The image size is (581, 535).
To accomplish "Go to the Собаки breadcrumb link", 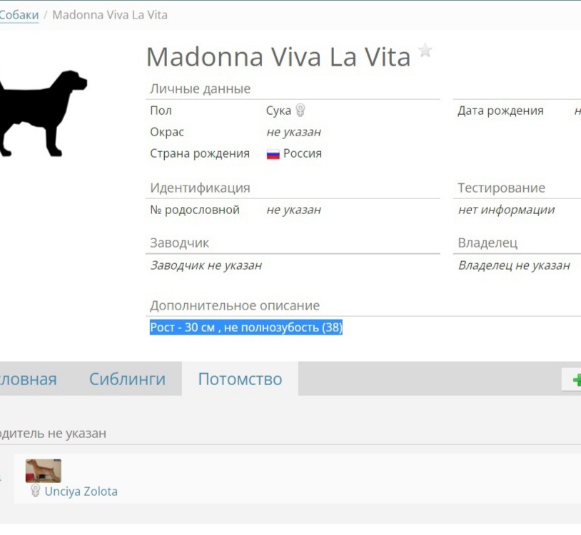I will pyautogui.click(x=19, y=15).
